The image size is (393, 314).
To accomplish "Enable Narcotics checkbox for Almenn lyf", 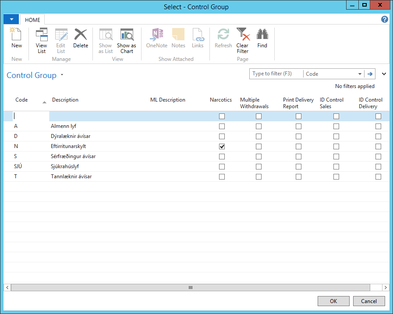I will pyautogui.click(x=222, y=127).
